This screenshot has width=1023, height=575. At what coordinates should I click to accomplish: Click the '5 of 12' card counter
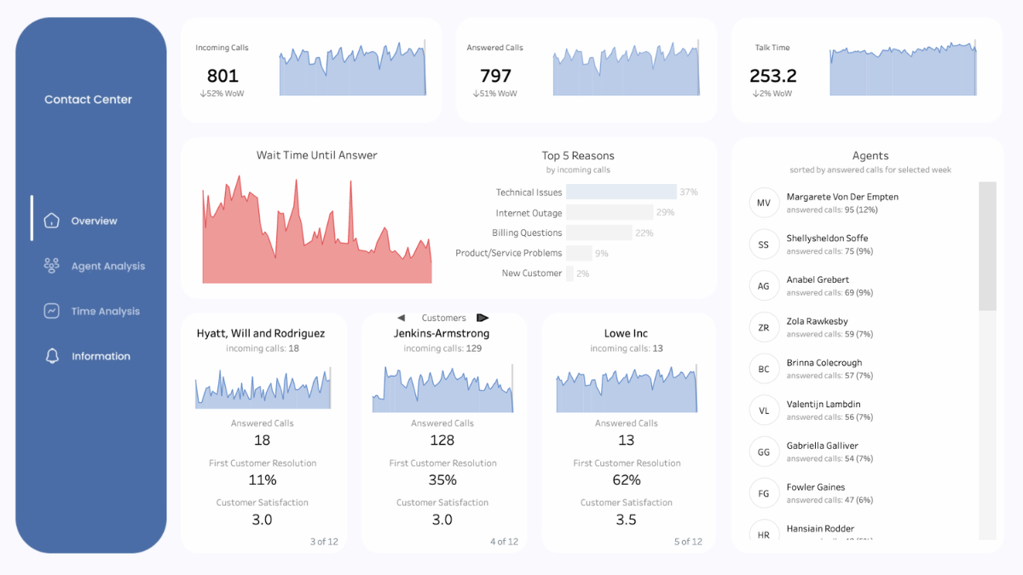click(x=688, y=542)
